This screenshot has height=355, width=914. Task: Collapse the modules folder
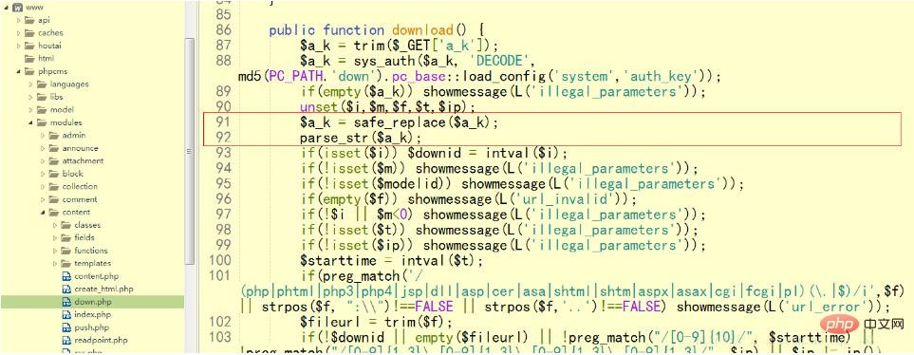(x=31, y=123)
